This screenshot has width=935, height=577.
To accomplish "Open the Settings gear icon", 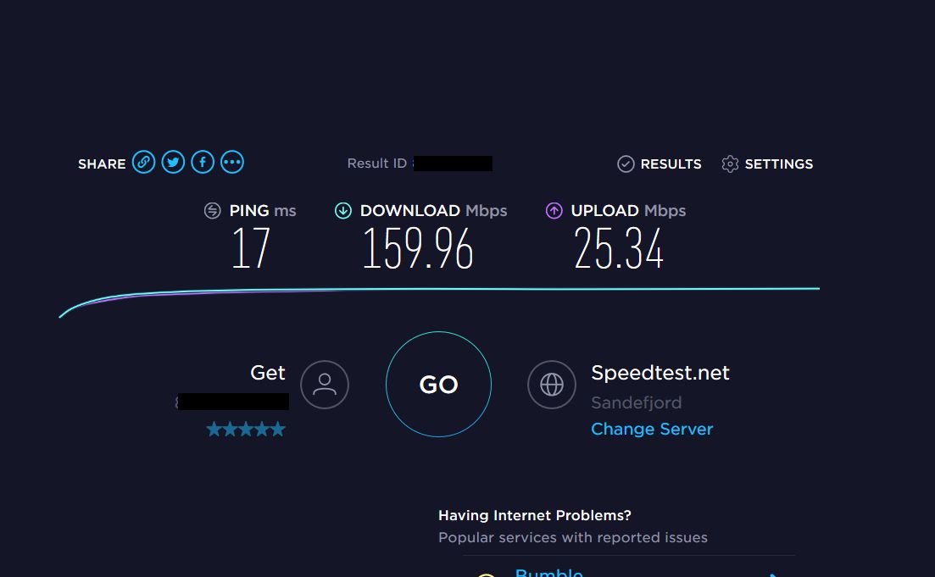I will tap(730, 164).
